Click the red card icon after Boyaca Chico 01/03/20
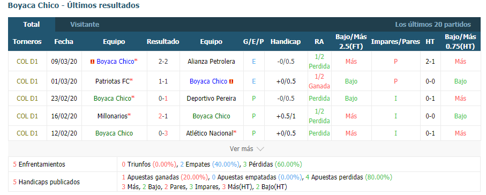Viewport: 486px width, 195px height. 231,81
